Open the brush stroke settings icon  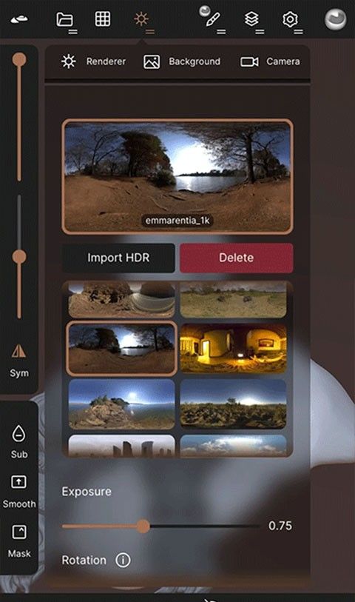tap(212, 19)
